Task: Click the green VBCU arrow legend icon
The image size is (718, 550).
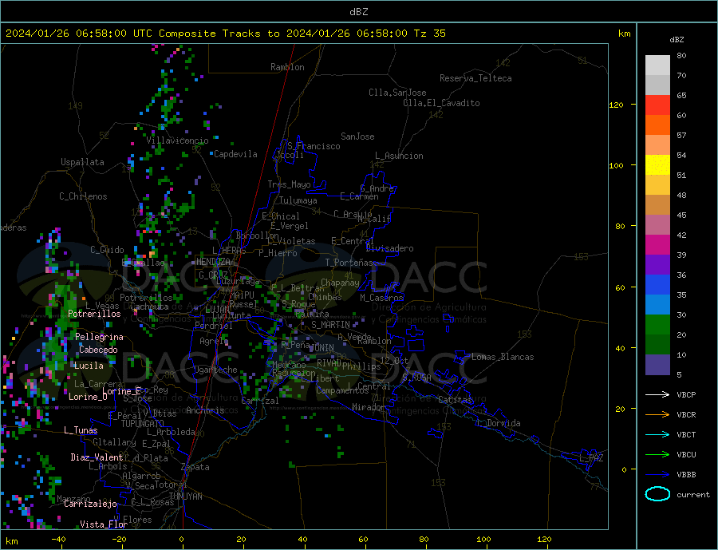Action: [657, 455]
